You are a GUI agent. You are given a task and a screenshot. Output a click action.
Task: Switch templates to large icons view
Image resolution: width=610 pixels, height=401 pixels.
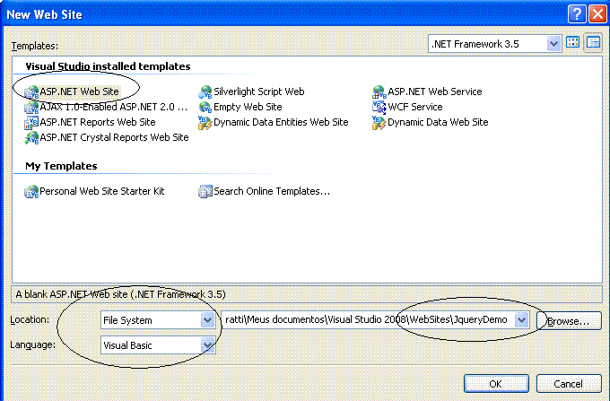coord(572,43)
